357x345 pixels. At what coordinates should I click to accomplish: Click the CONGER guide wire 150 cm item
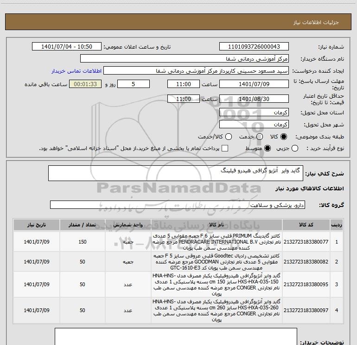(x=217, y=284)
